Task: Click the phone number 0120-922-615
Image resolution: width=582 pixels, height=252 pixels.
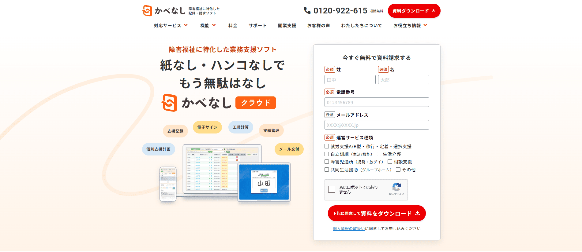Action: point(340,11)
